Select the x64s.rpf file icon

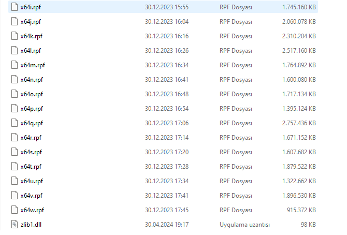15,152
